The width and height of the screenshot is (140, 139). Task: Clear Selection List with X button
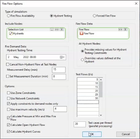62,29
